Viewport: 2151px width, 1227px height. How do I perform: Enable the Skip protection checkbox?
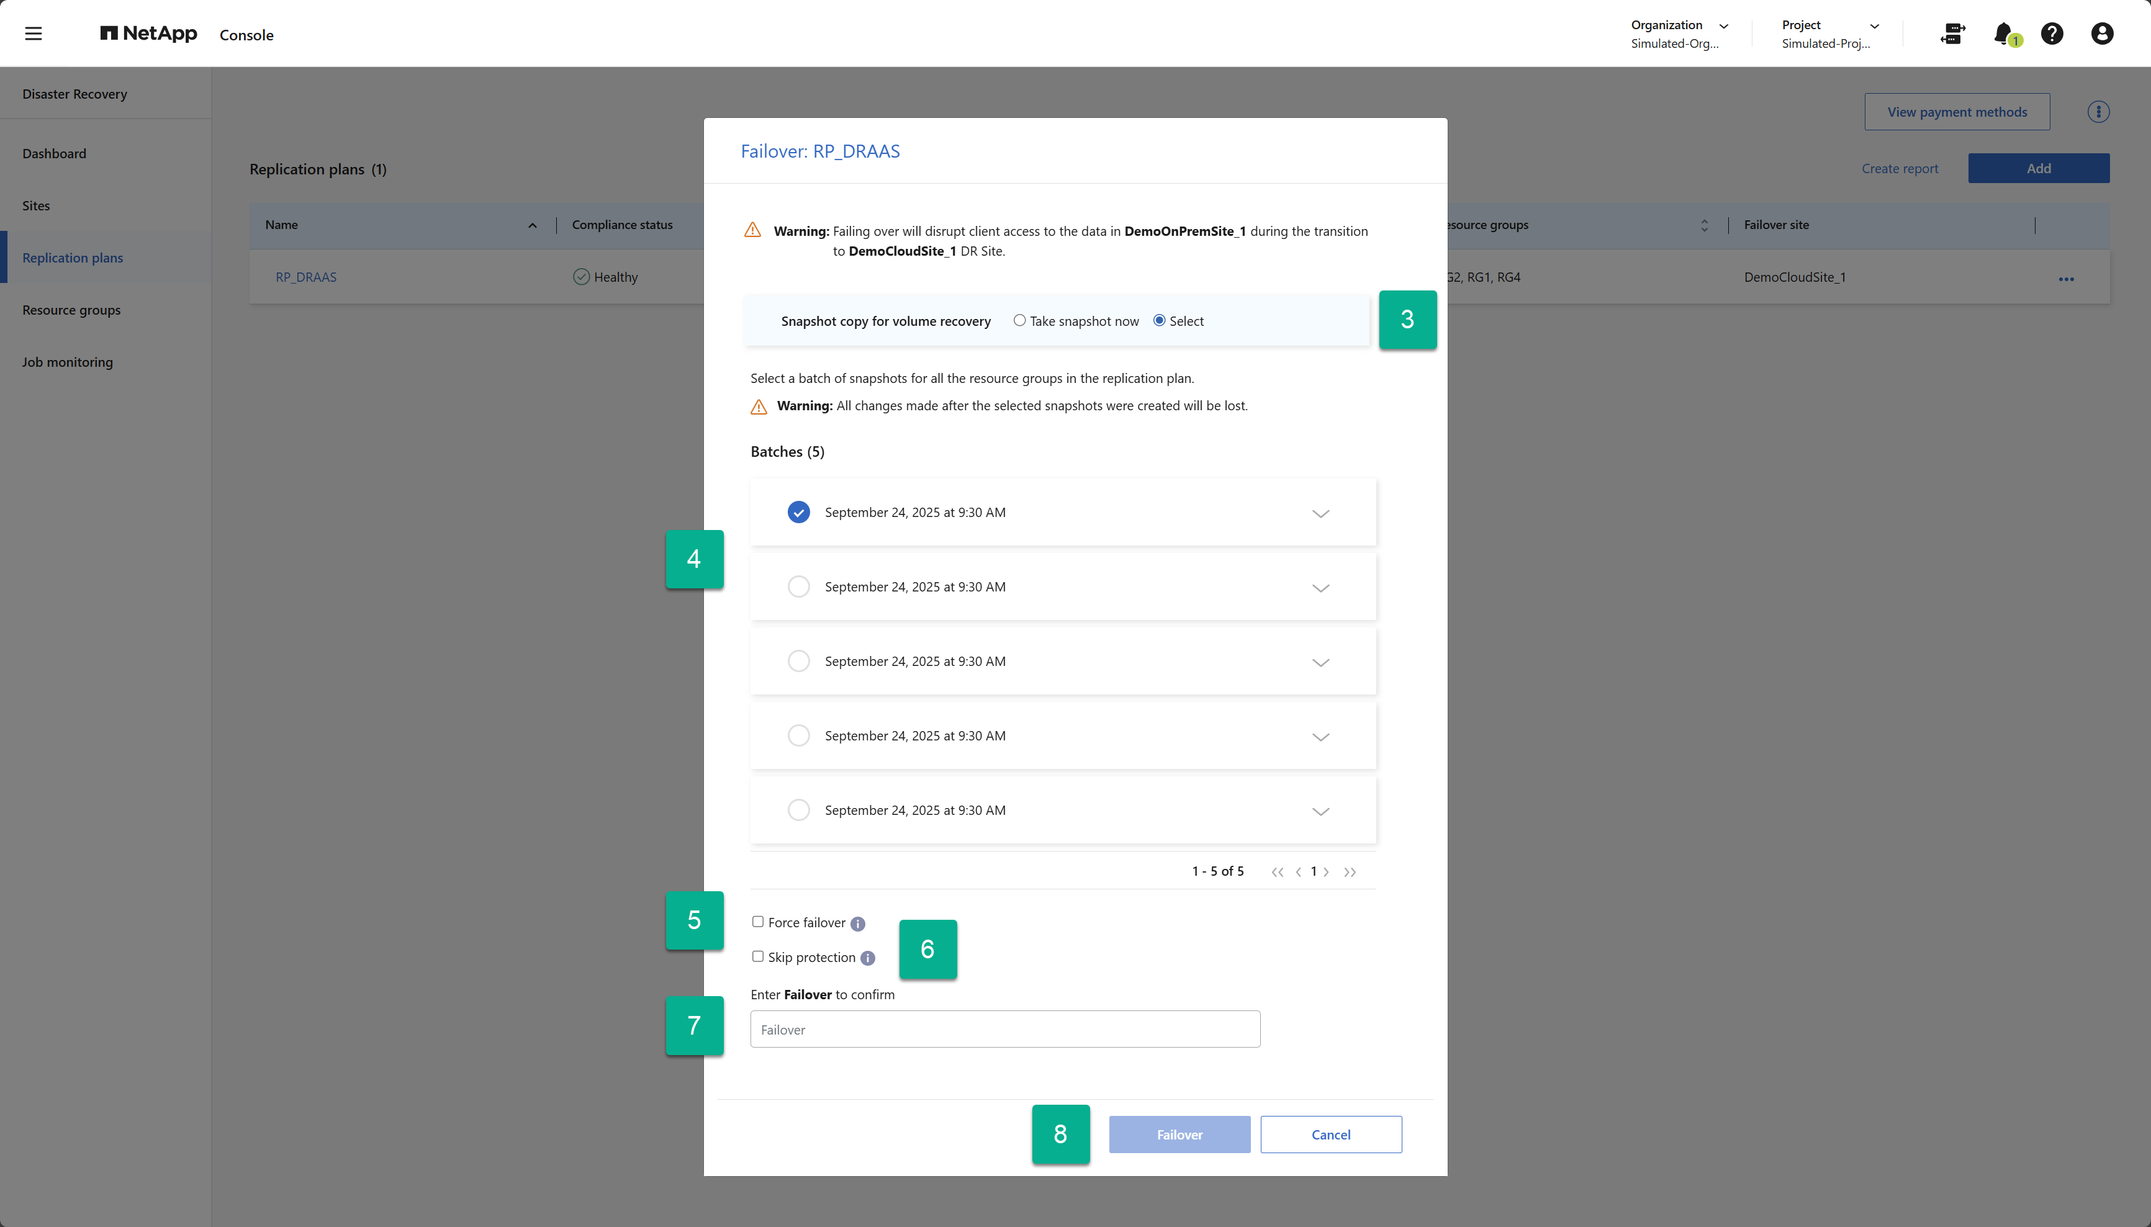[758, 956]
